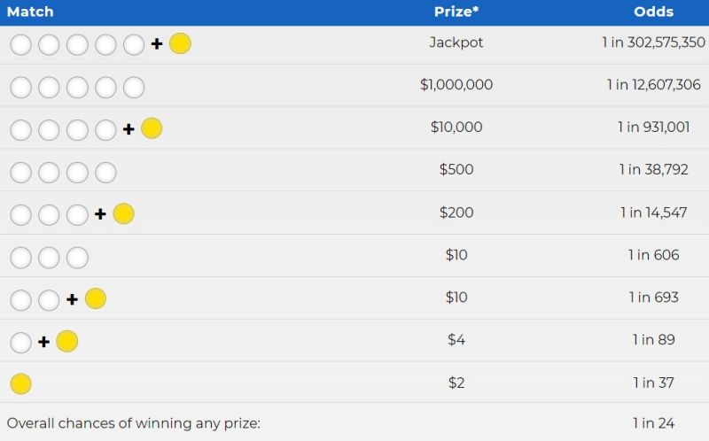Screen dimensions: 709x441
Task: Click the first white ball in the $1,000,000 row
Action: point(20,87)
